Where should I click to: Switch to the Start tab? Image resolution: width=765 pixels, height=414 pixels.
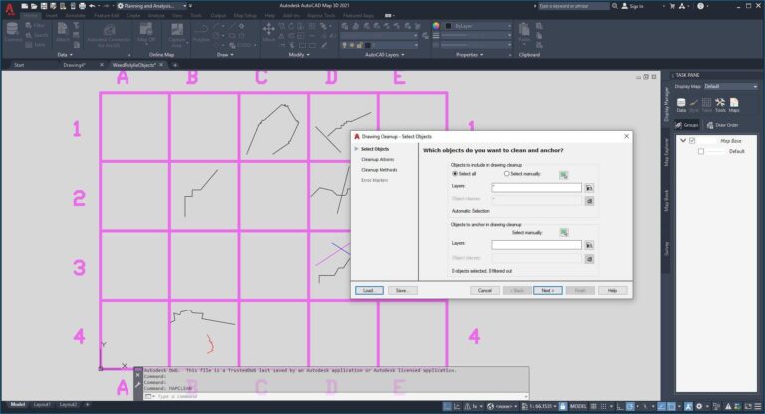point(19,65)
